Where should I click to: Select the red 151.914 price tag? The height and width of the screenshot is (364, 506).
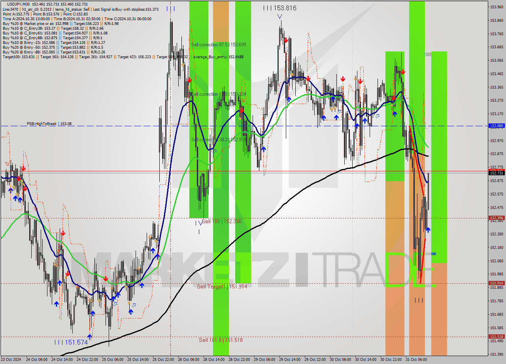point(497,283)
